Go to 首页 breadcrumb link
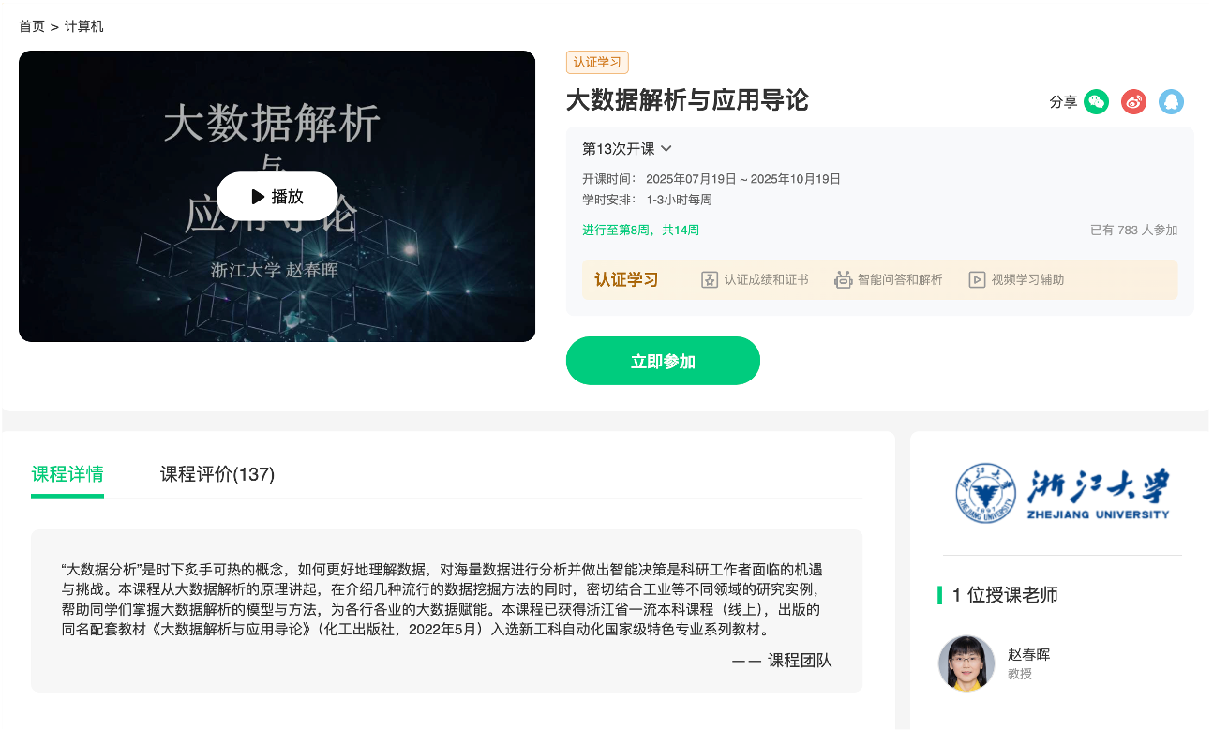The height and width of the screenshot is (730, 1213). pos(32,26)
